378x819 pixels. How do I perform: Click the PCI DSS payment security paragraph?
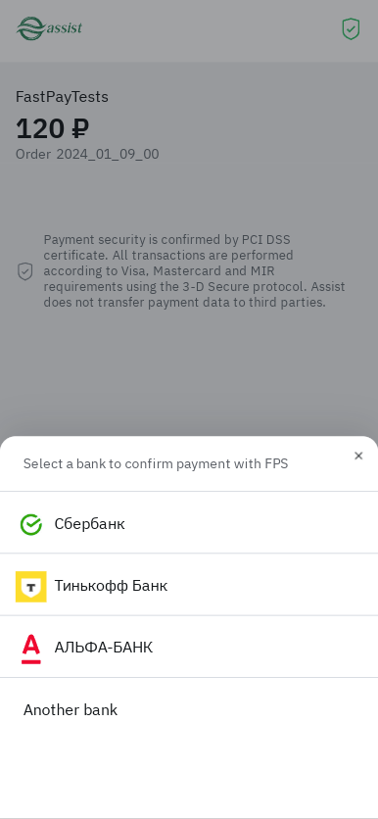pyautogui.click(x=194, y=271)
